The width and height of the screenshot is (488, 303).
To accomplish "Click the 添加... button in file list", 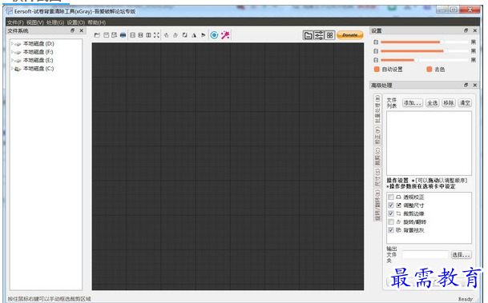I will point(413,103).
